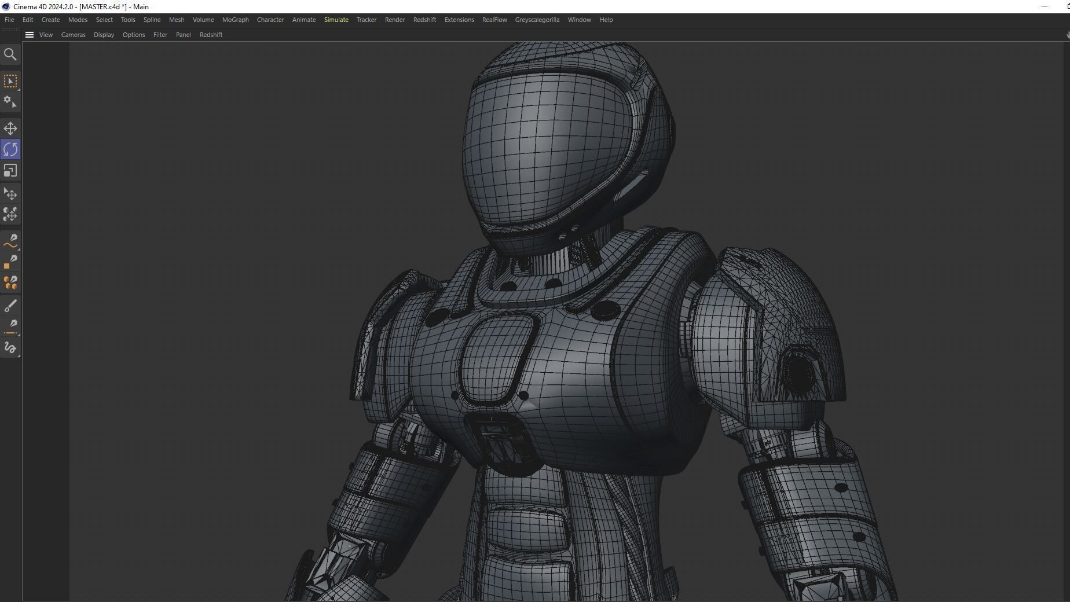The image size is (1070, 602).
Task: Open the Render menu
Action: coord(395,20)
